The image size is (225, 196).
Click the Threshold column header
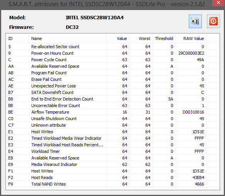164,39
